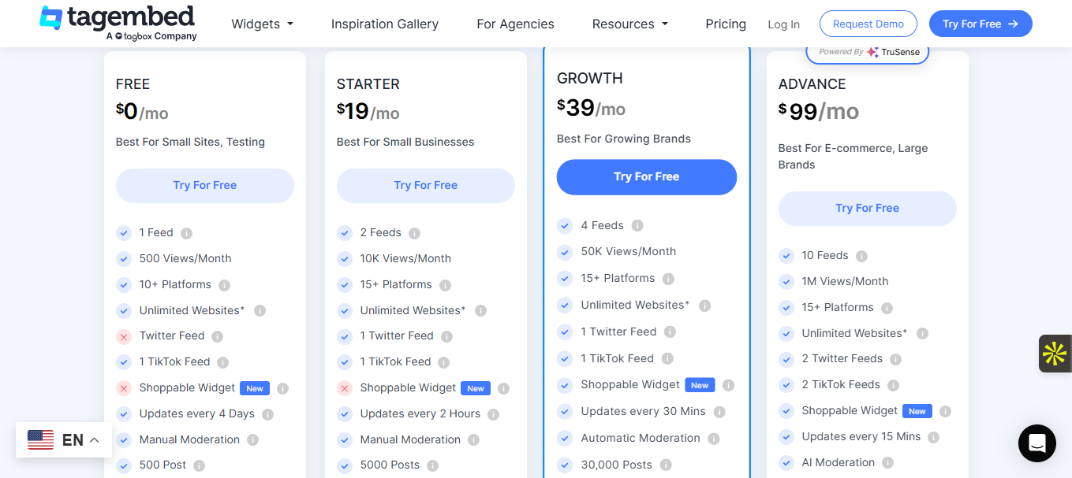Click info icon beside Starter 1 Twitter Feed
The image size is (1072, 478).
pyautogui.click(x=447, y=336)
